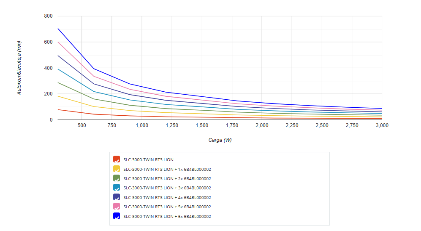Select the legend text ending in + 4x 6B4BL000002

pyautogui.click(x=167, y=198)
